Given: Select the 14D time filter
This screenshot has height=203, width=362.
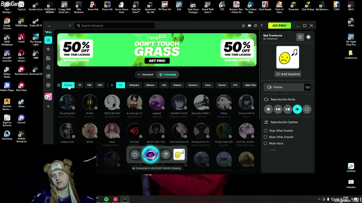Looking at the screenshot, I should [89, 85].
